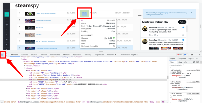Open the Application tab

tap(77, 55)
